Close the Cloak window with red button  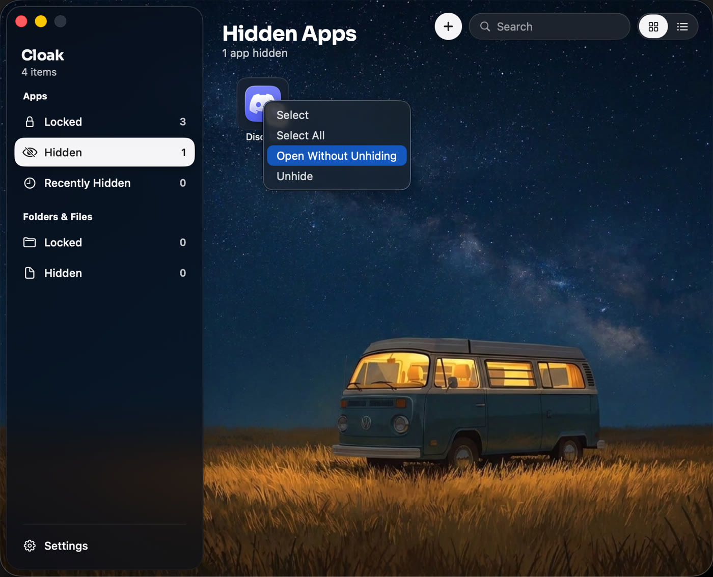point(21,21)
